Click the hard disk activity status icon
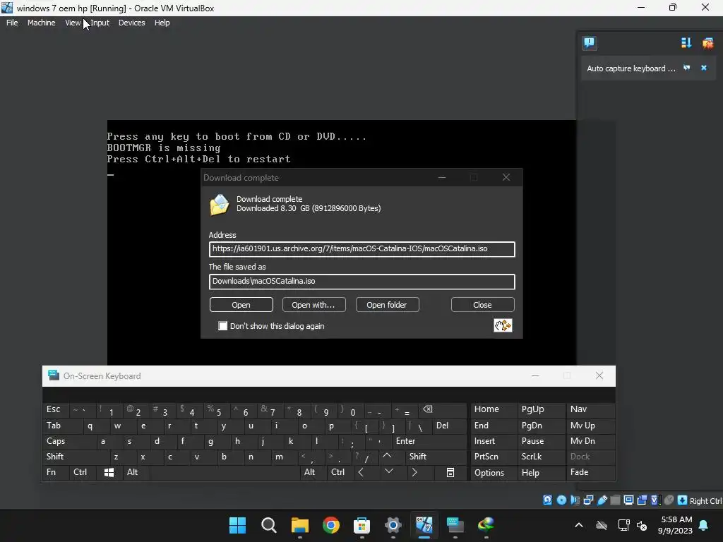 click(x=547, y=500)
